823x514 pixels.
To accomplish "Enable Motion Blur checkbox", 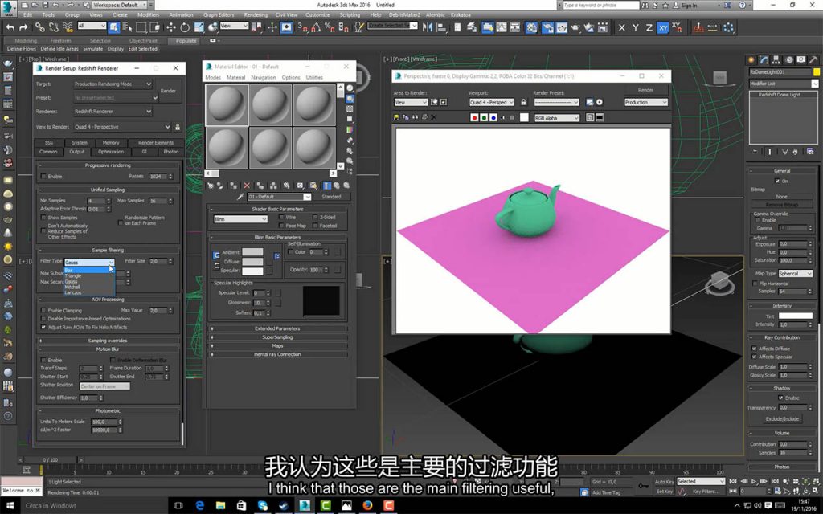I will (x=43, y=360).
